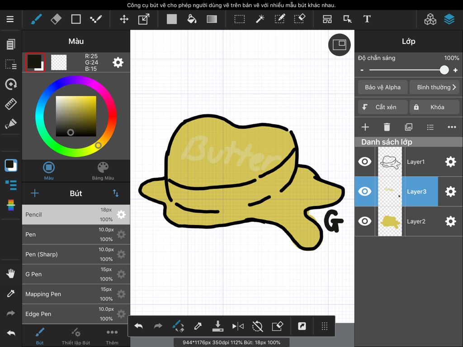
Task: Open Layer2 settings gear
Action: coord(451,221)
